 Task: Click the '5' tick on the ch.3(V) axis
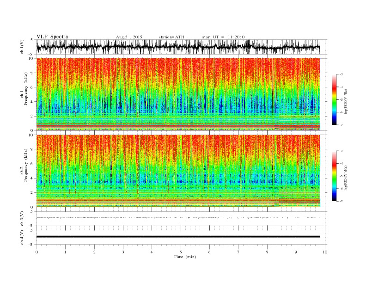pos(31,211)
